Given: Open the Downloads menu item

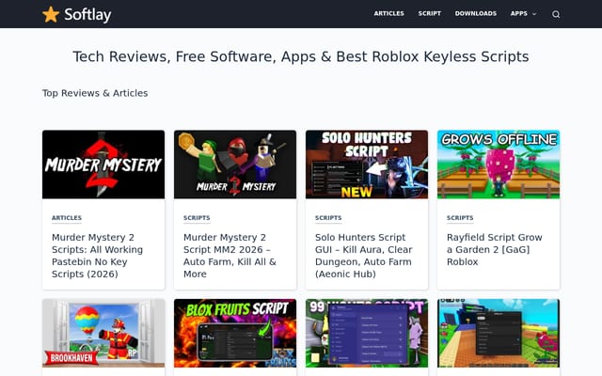Looking at the screenshot, I should [476, 13].
